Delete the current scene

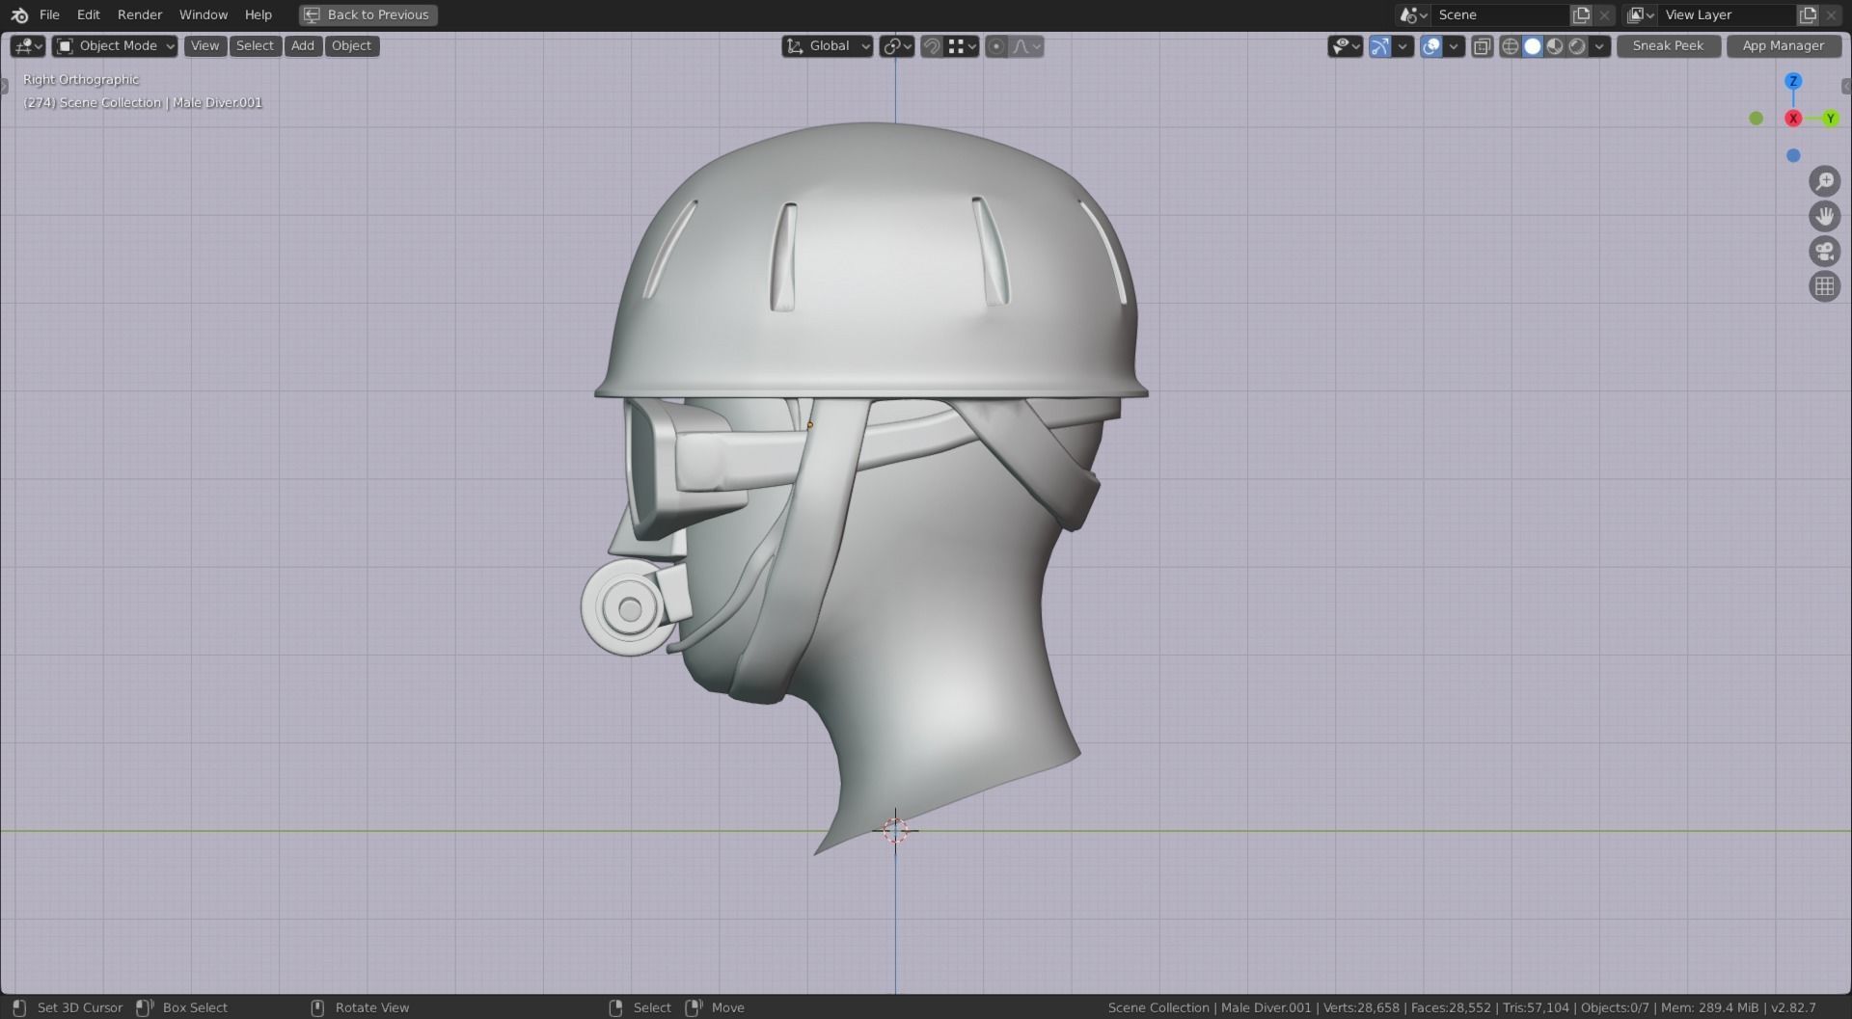(1604, 14)
